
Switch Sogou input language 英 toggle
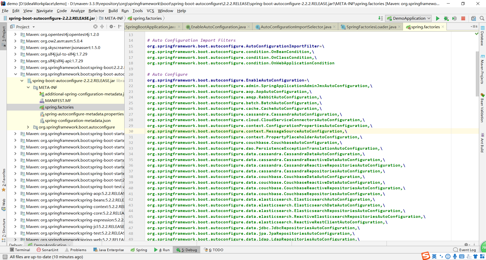(x=434, y=256)
